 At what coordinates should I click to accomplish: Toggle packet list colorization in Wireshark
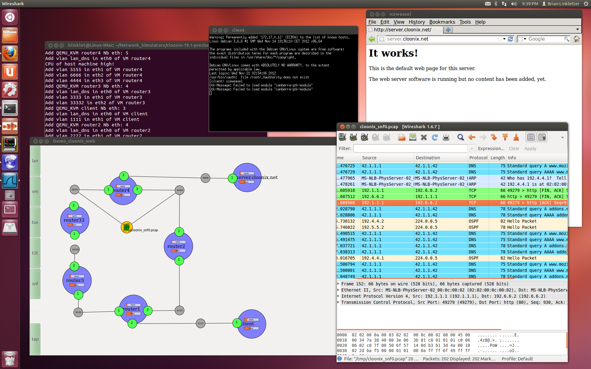[x=531, y=137]
